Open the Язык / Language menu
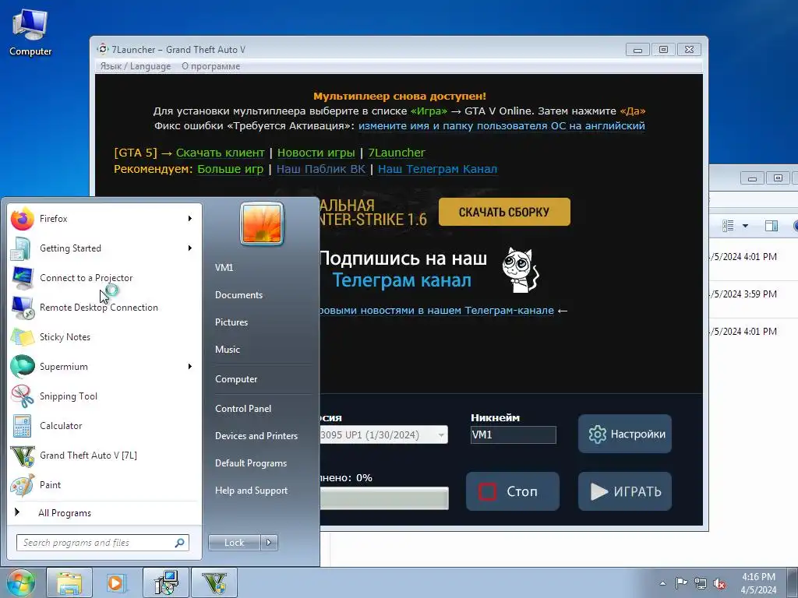798x598 pixels. point(136,66)
